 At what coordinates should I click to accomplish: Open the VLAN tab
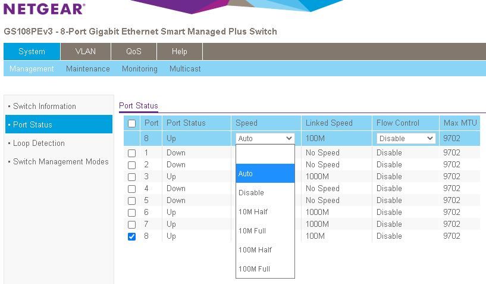pyautogui.click(x=85, y=51)
